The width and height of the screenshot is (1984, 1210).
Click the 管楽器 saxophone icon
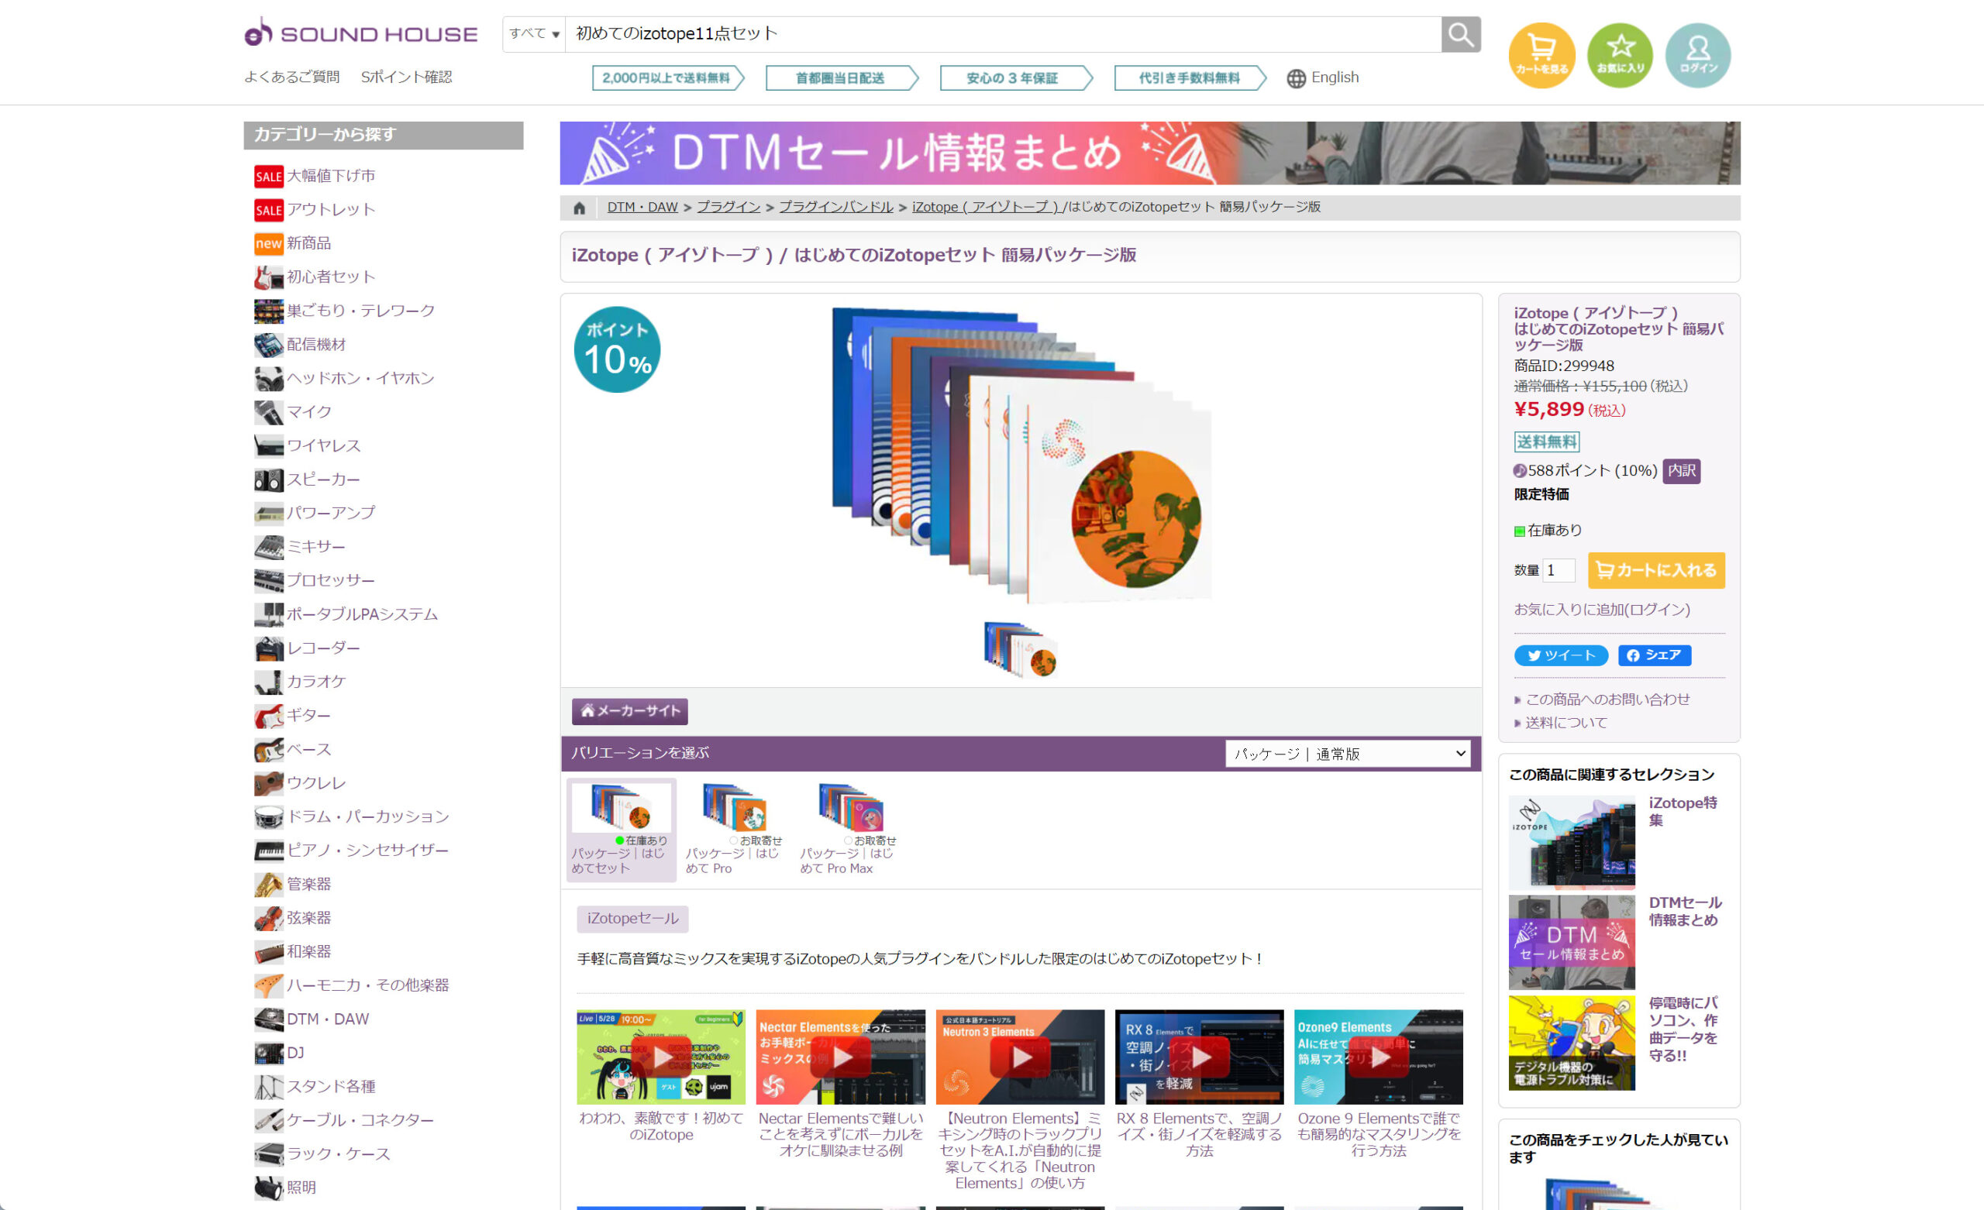[268, 884]
